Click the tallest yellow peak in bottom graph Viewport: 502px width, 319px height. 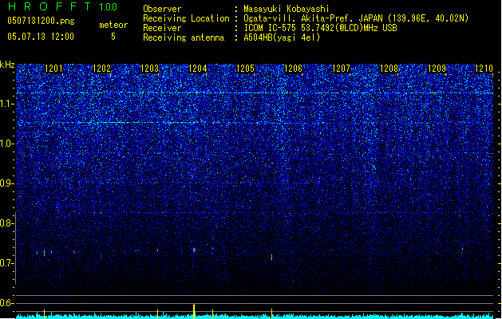click(x=194, y=311)
